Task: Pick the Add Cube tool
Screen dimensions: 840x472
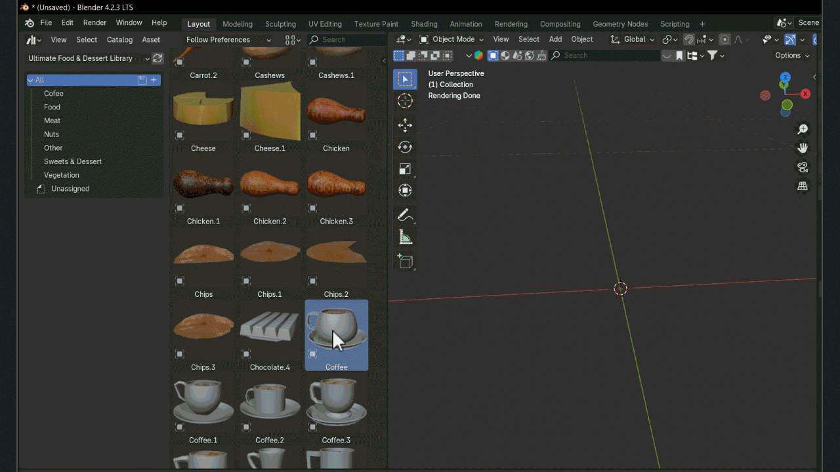Action: 405,261
